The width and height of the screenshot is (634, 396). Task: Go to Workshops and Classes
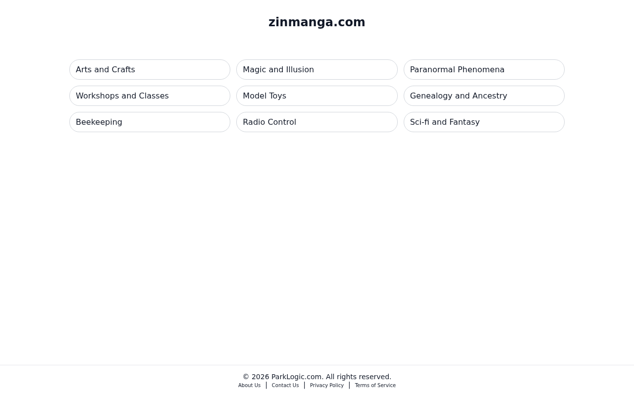tap(150, 96)
